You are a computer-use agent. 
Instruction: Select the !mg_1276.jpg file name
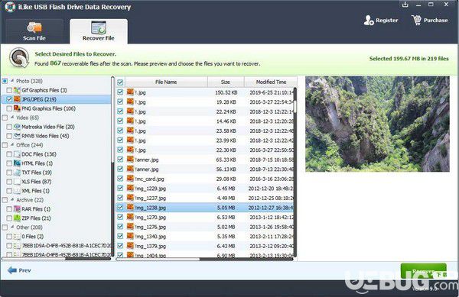(151, 227)
